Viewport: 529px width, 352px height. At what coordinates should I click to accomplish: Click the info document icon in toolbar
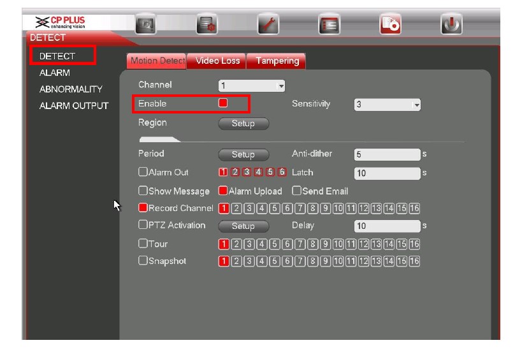pyautogui.click(x=207, y=24)
